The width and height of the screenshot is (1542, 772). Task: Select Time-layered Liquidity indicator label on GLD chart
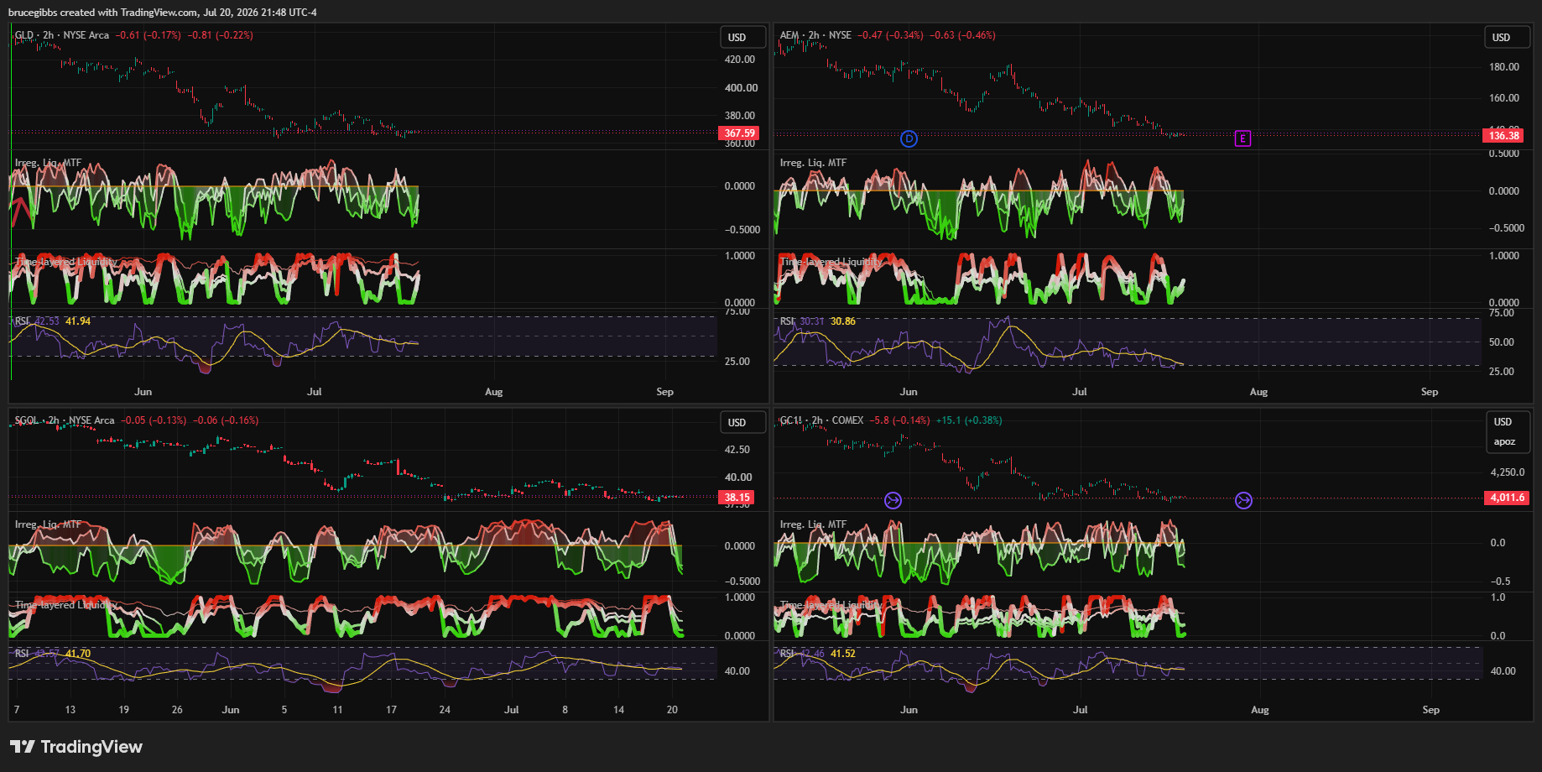(65, 262)
